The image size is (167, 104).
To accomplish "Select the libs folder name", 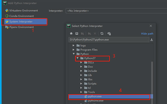I will coord(90,79).
